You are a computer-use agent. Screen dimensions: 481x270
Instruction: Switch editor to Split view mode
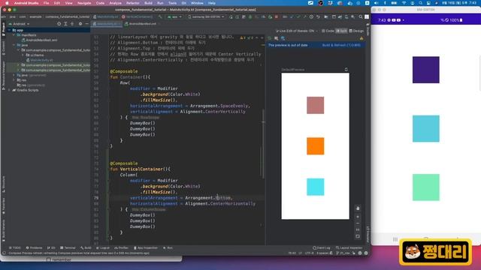341,31
